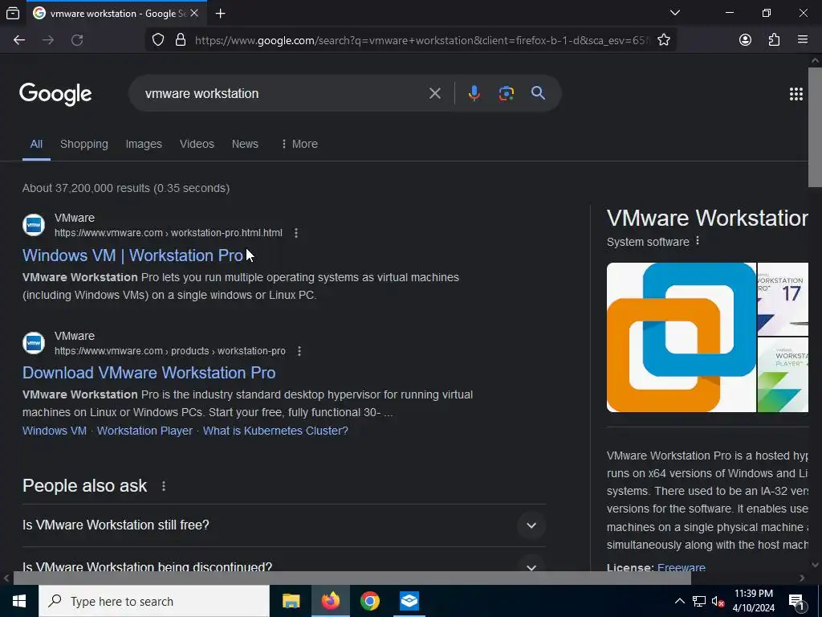
Task: Show site security info via padlock icon
Action: [x=181, y=40]
